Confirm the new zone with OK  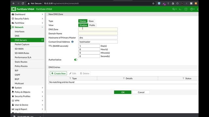[123, 92]
